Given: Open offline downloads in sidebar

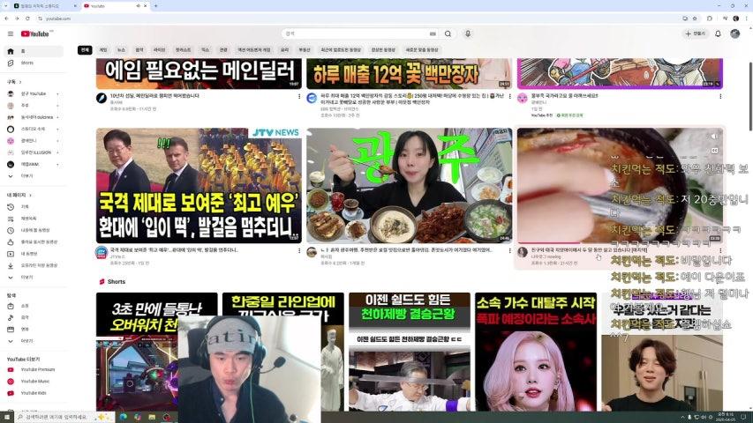Looking at the screenshot, I should point(34,265).
